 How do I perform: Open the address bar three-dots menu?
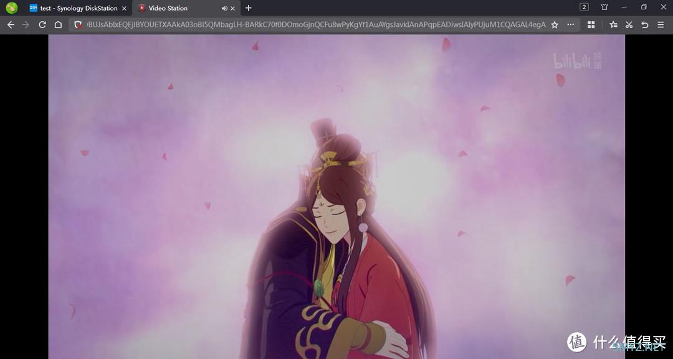point(570,25)
